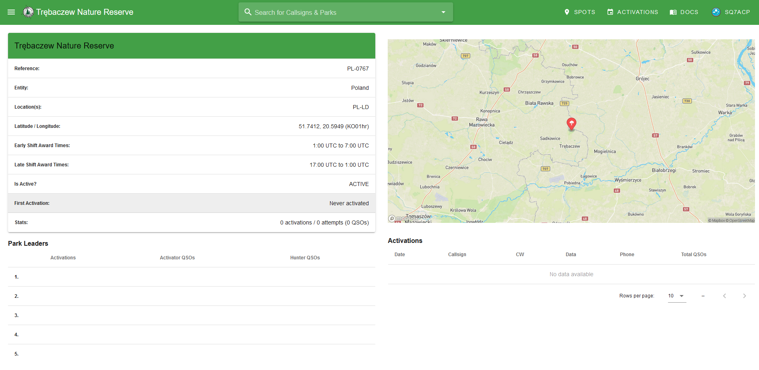Open the Activations menu item

pyautogui.click(x=632, y=12)
